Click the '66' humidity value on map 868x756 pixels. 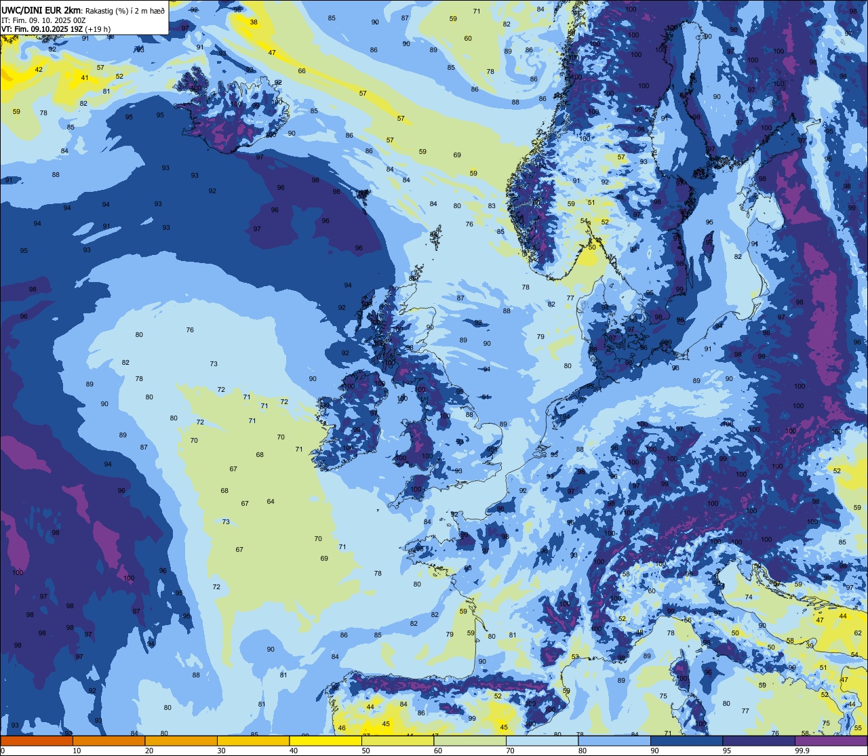pos(302,71)
